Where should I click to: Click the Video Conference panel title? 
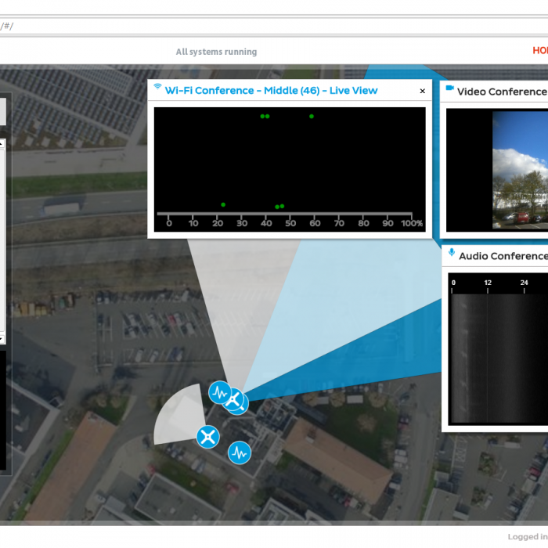click(503, 92)
